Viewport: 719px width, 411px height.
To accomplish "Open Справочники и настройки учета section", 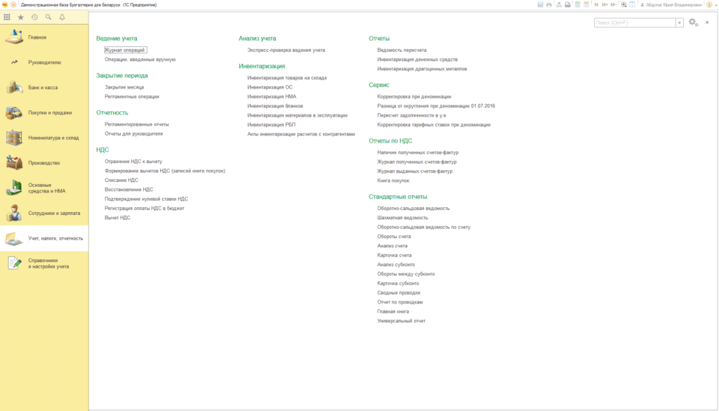I will click(44, 263).
